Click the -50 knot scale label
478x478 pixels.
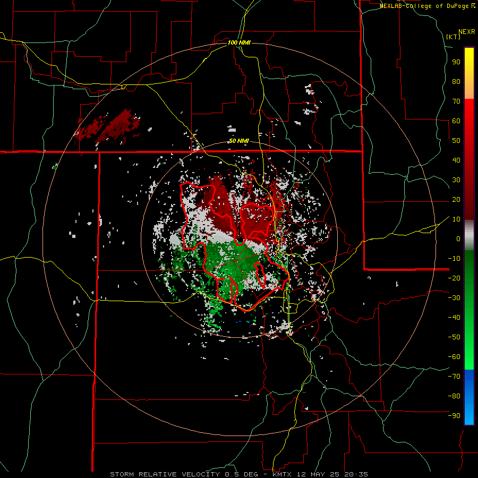pos(454,337)
